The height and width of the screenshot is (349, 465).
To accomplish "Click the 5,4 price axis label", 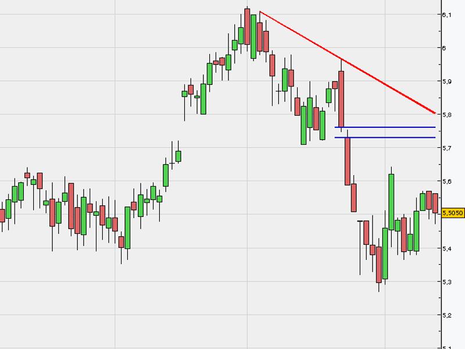I will point(447,249).
